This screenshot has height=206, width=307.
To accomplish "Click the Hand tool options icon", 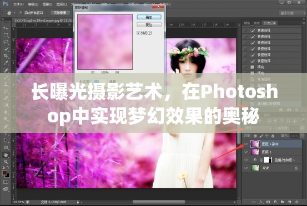I will [x=9, y=13].
